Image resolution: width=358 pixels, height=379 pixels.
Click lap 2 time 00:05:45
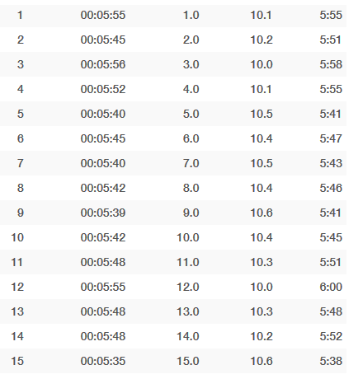coord(103,40)
